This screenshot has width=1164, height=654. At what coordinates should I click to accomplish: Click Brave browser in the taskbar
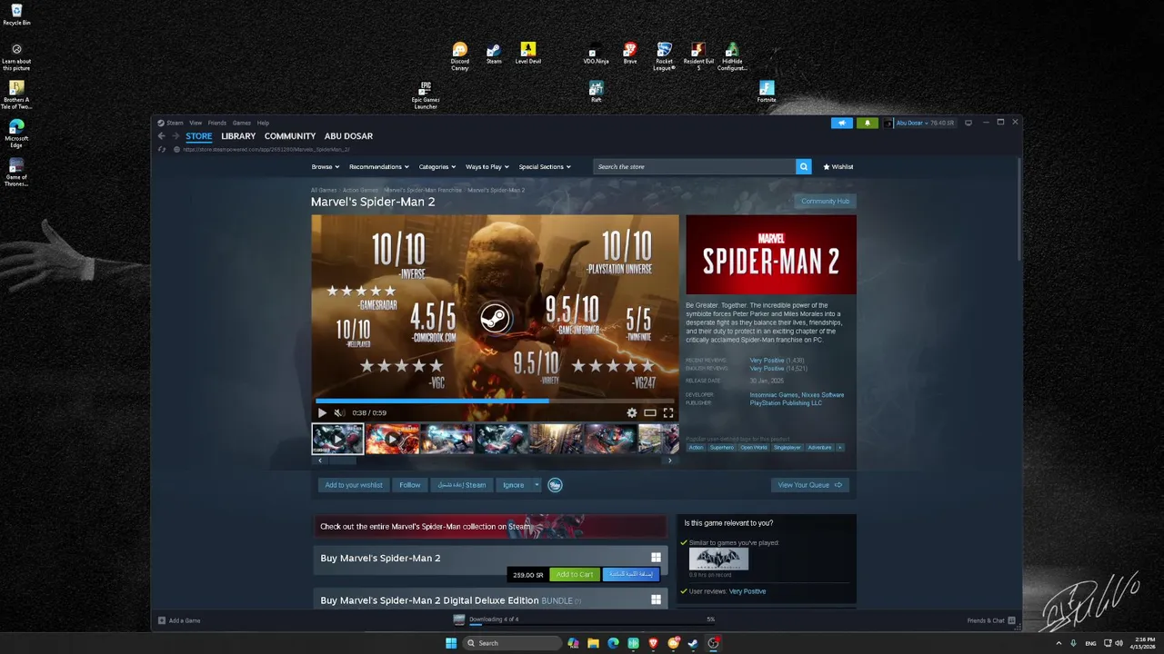[653, 643]
